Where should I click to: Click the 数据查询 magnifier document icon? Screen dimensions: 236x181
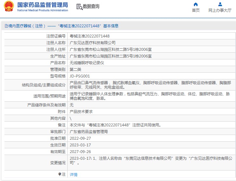point(79,6)
